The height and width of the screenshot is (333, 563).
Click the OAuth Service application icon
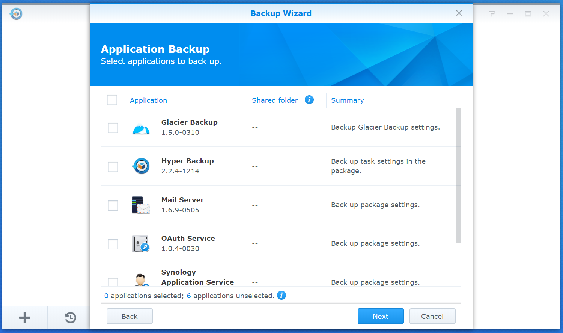click(141, 244)
